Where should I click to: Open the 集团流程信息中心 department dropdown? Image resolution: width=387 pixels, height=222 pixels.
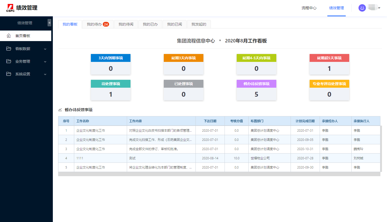(220, 41)
